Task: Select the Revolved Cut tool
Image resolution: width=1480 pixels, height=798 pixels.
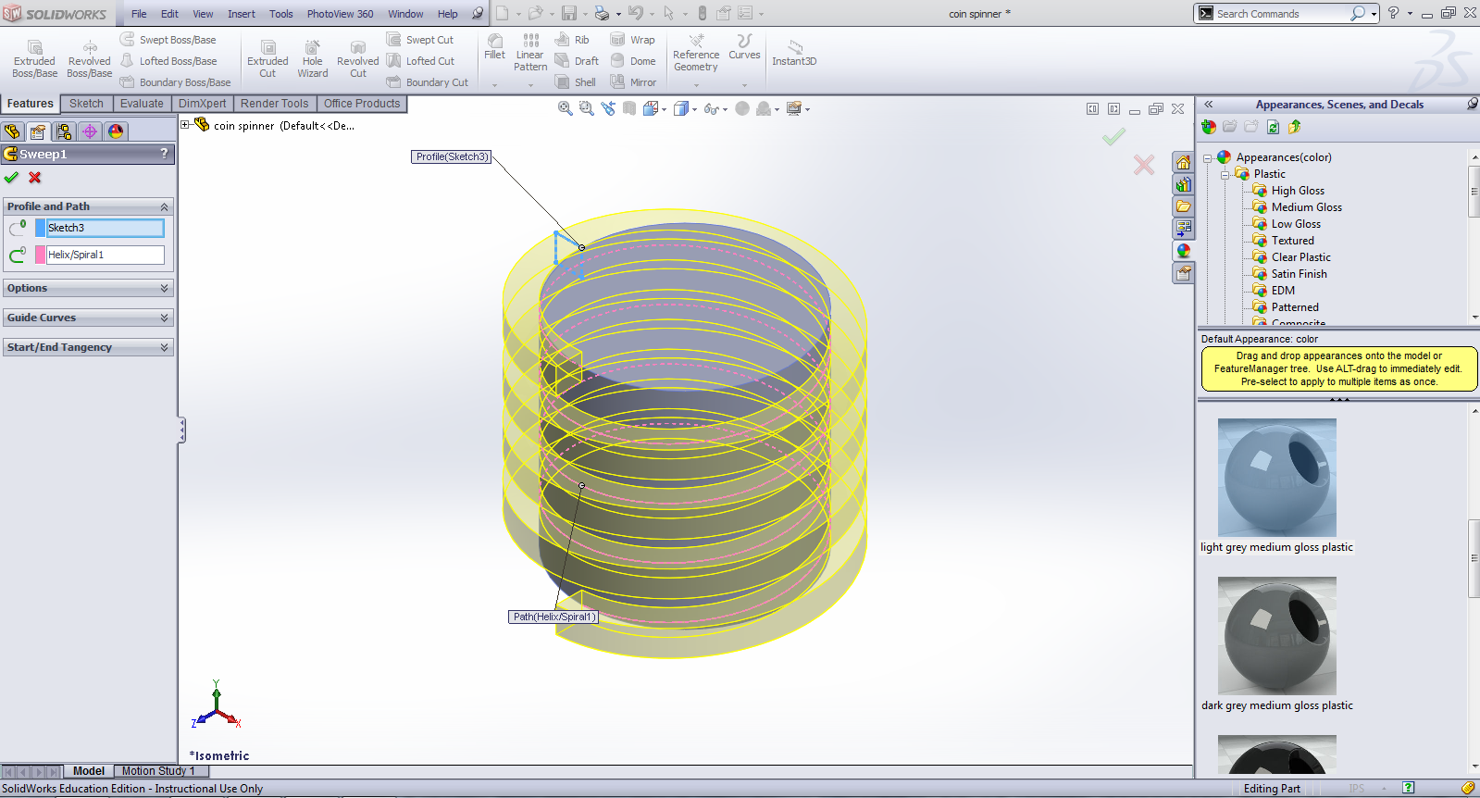Action: (357, 58)
